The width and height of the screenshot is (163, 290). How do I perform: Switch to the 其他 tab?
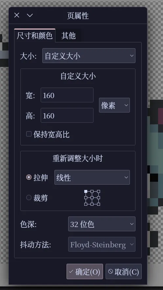68,35
